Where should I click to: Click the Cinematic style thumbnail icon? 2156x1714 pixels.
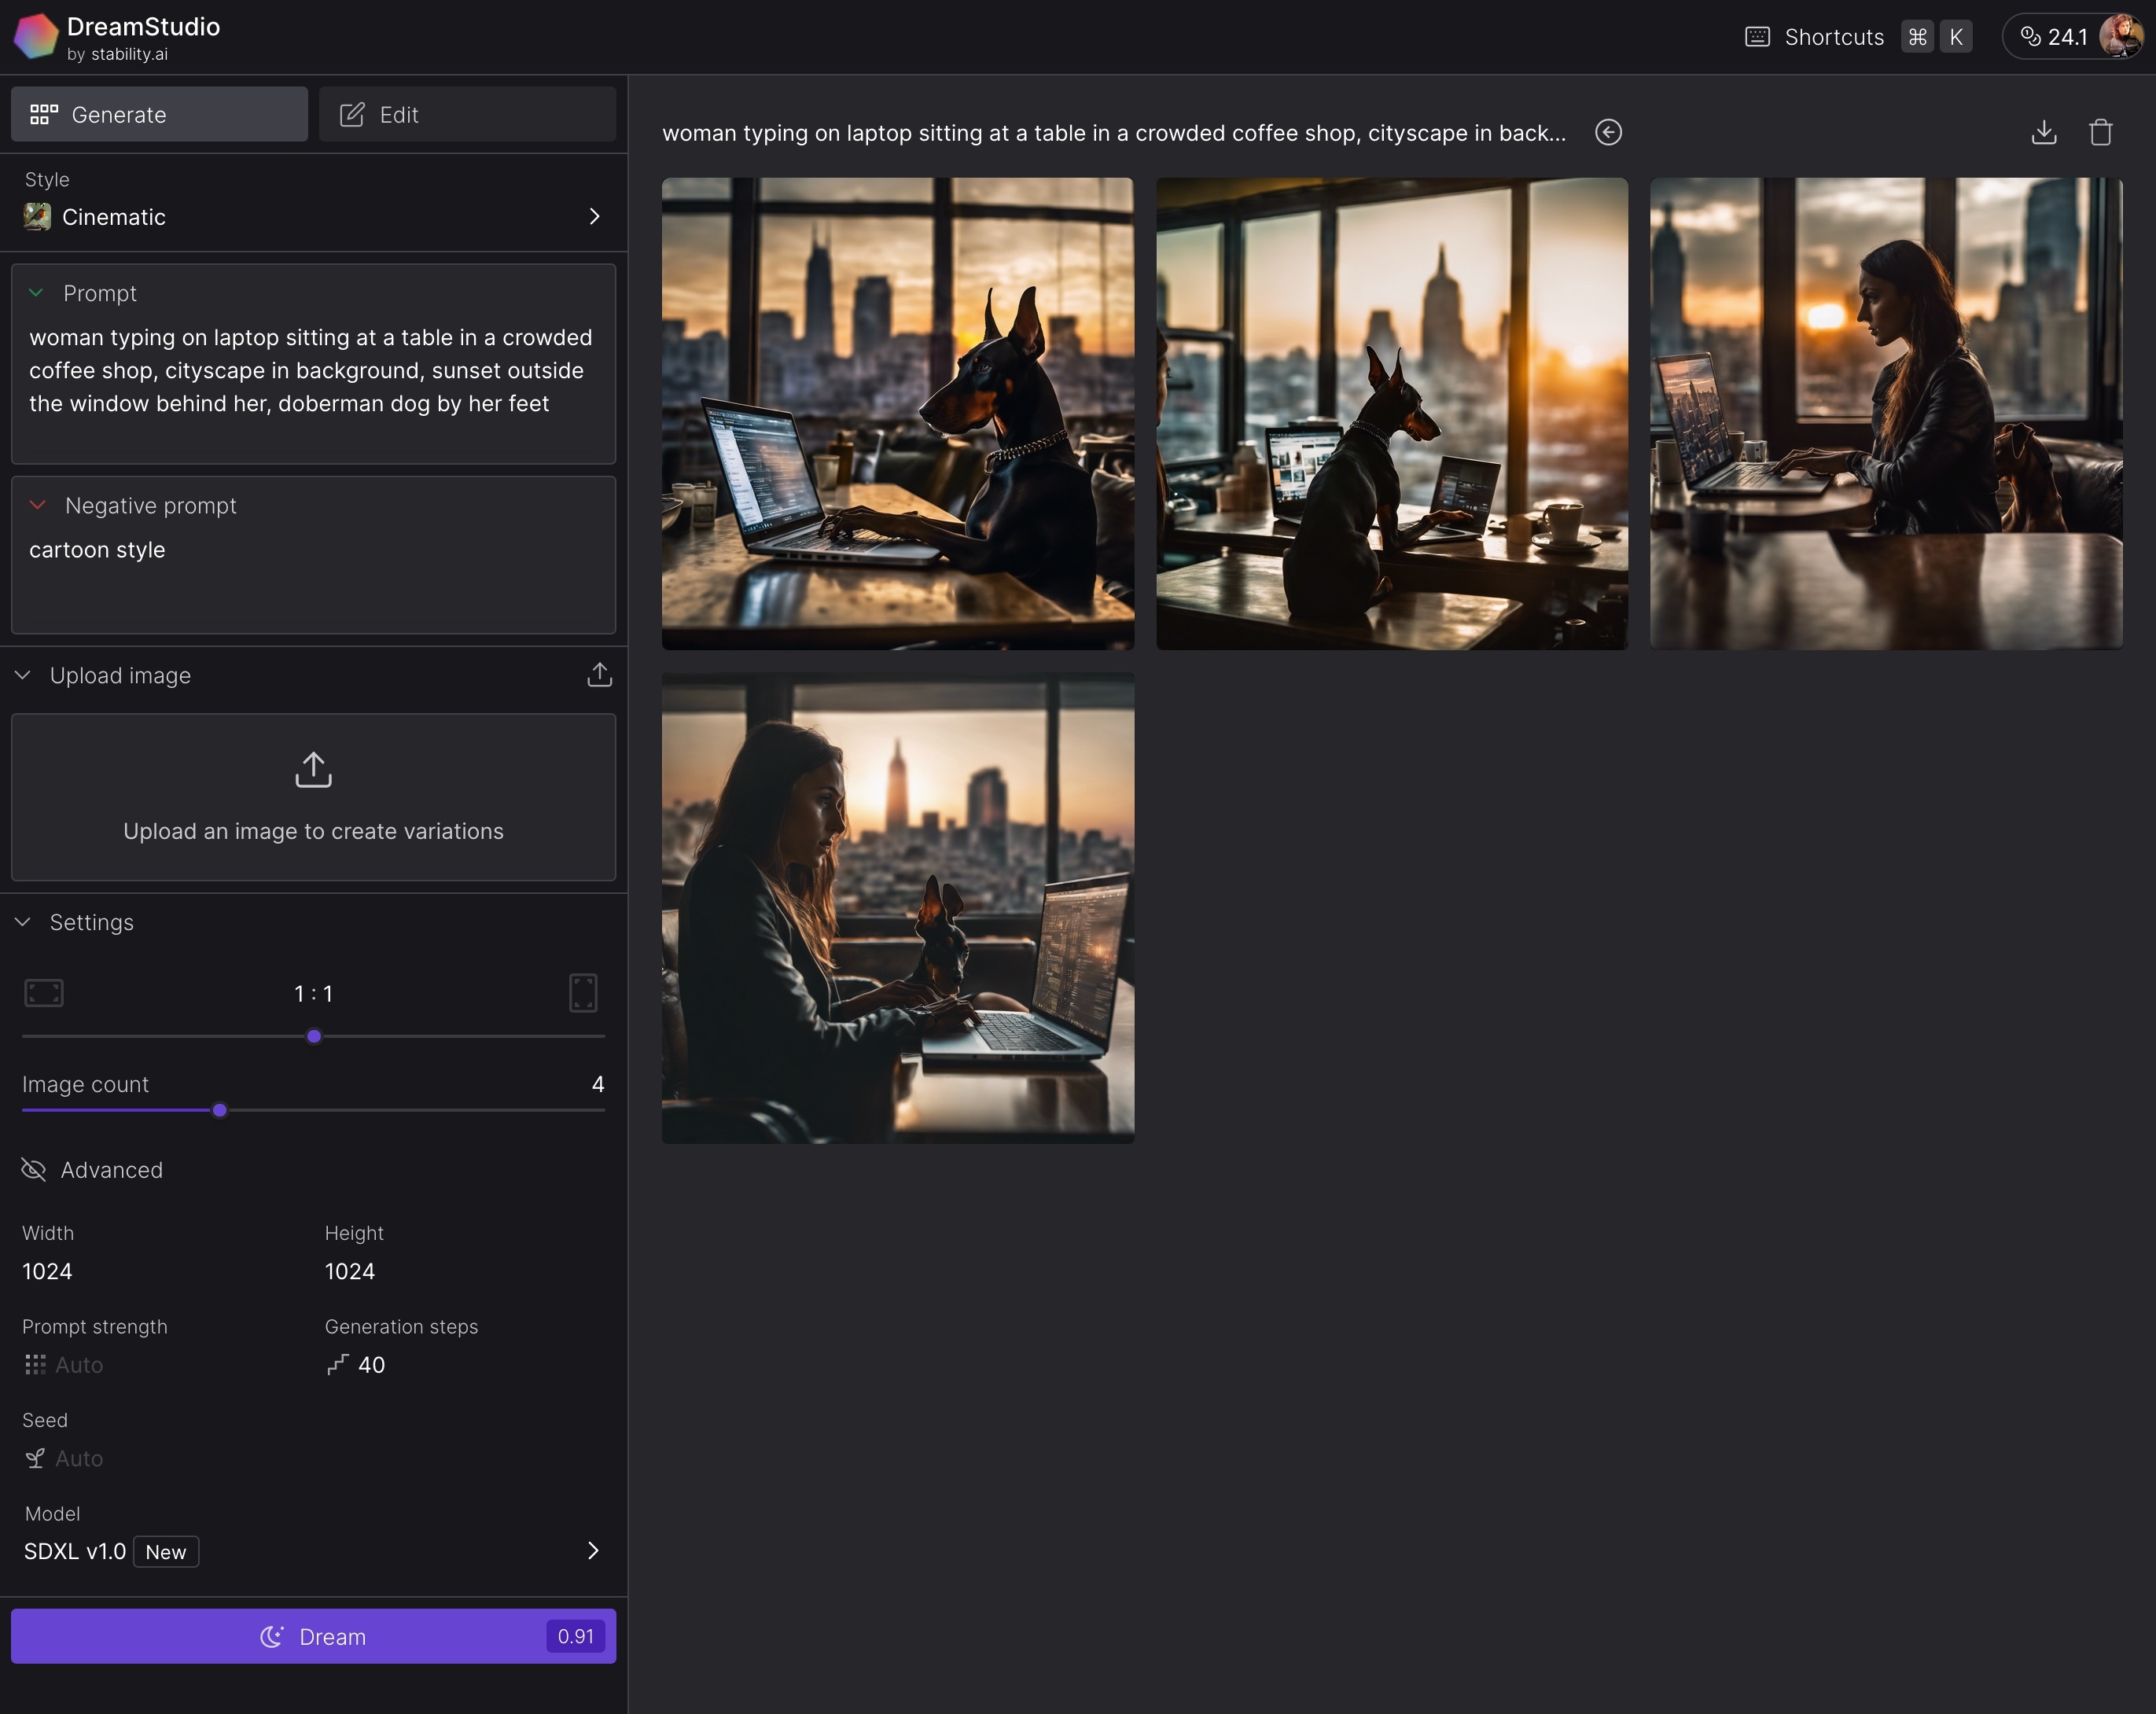(x=37, y=217)
